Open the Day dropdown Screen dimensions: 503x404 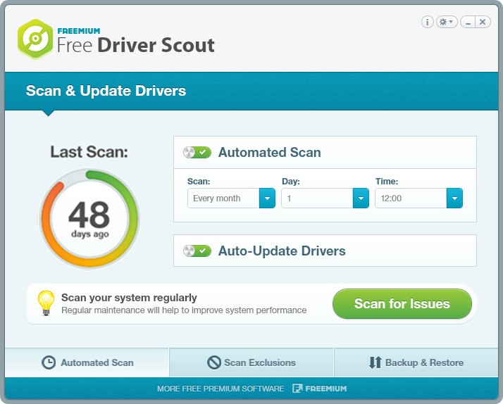pos(361,198)
